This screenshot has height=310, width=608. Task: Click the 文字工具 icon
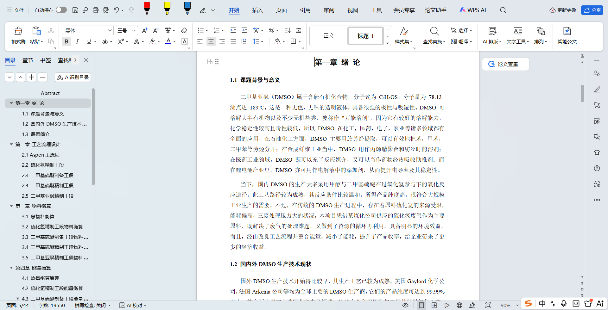pos(518,31)
